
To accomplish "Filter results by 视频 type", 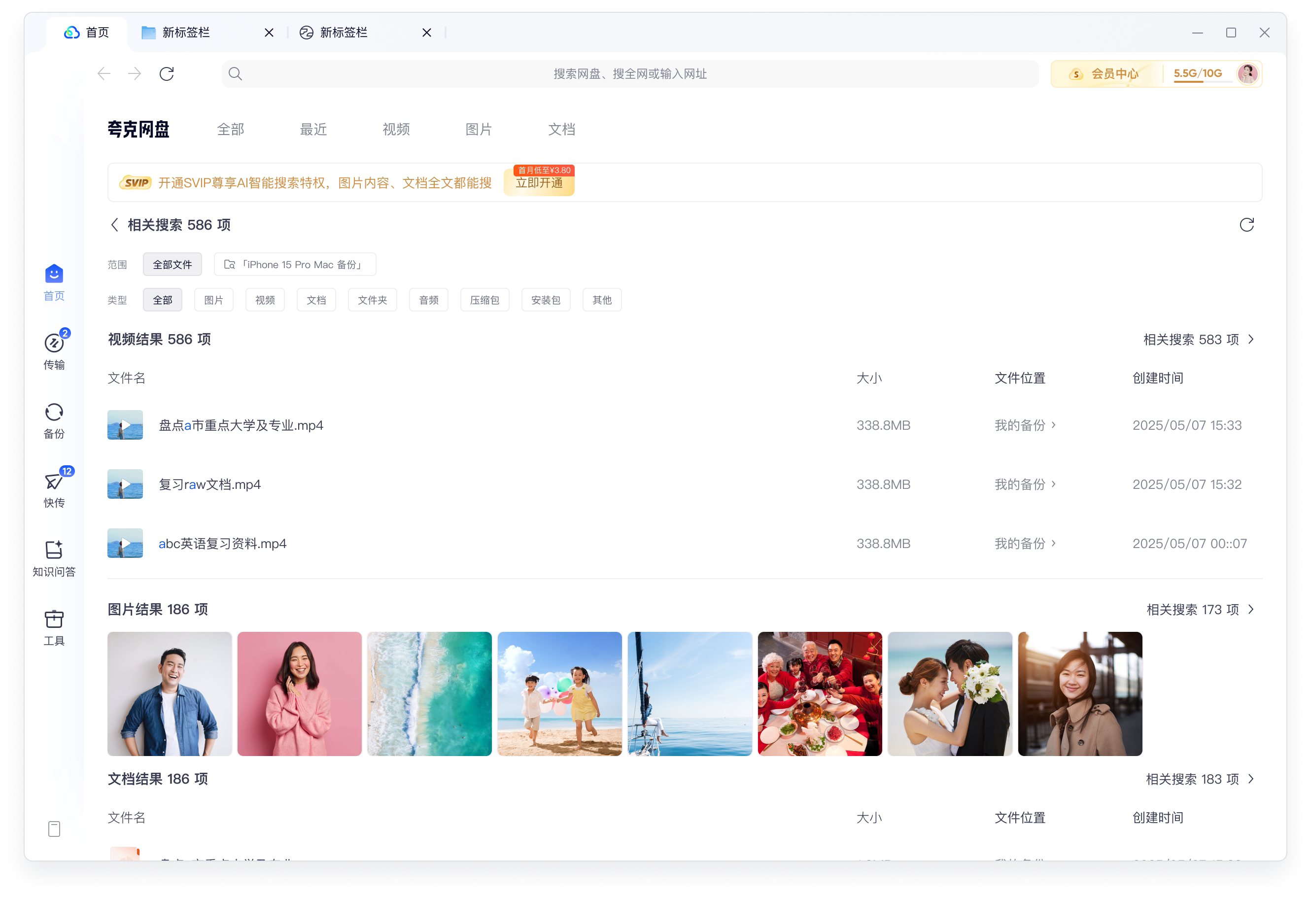I will pyautogui.click(x=265, y=300).
